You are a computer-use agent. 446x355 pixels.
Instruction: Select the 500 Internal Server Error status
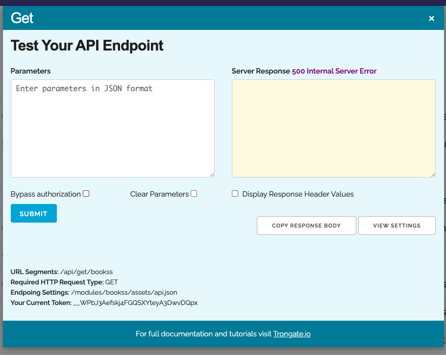click(334, 71)
